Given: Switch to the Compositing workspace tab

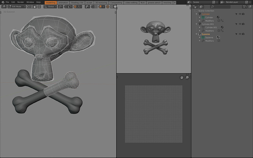Looking at the screenshot, I should point(116,3).
